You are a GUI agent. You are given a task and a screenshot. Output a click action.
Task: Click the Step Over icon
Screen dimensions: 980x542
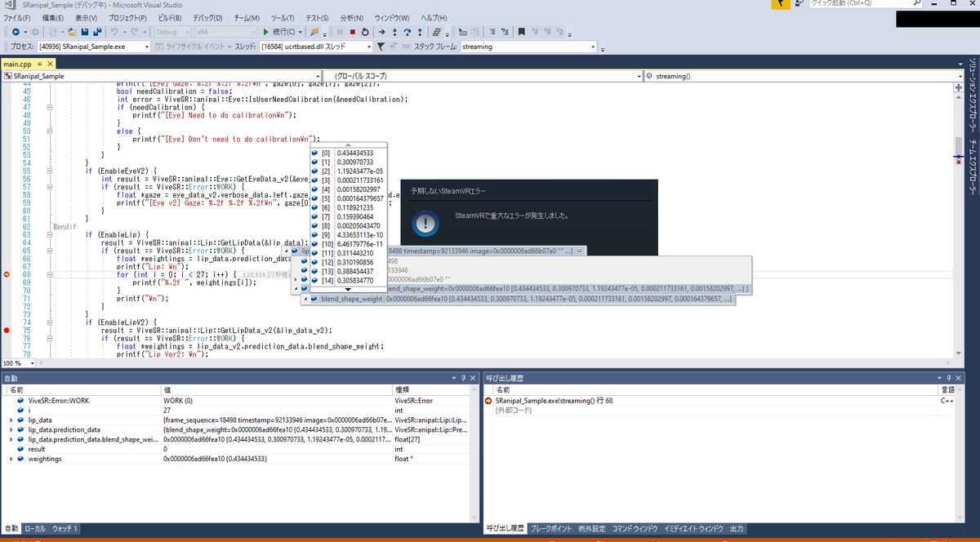coord(408,32)
